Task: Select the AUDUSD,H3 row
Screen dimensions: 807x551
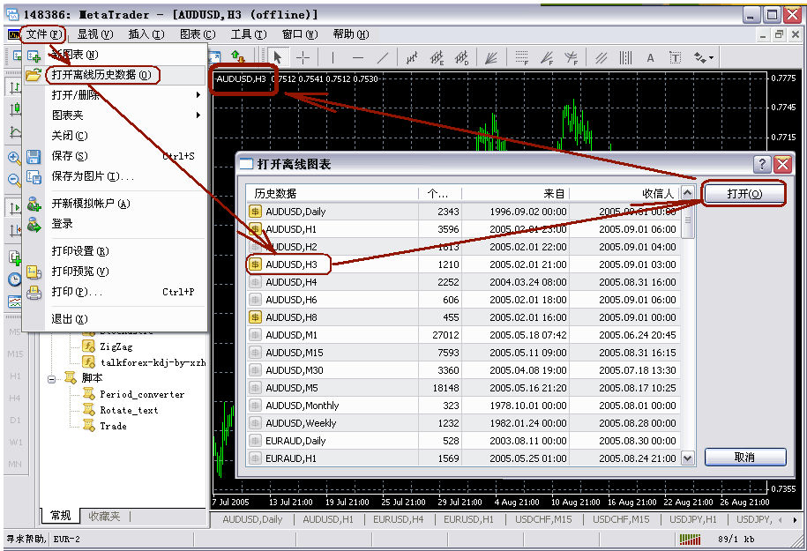Action: click(463, 264)
